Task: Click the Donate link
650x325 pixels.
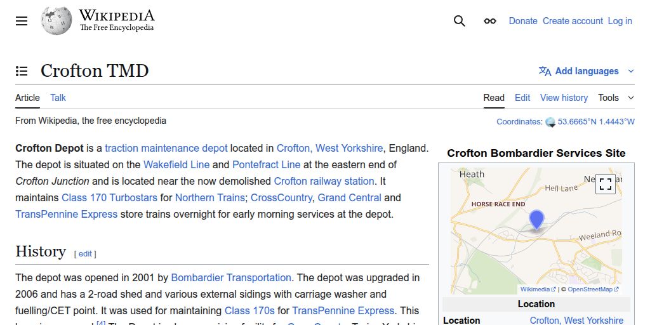Action: [523, 21]
